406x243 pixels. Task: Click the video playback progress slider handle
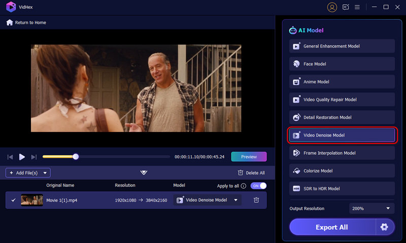76,157
